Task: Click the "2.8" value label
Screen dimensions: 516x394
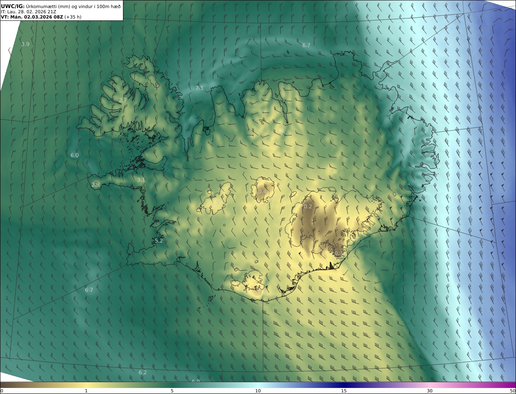Action: tap(96, 185)
